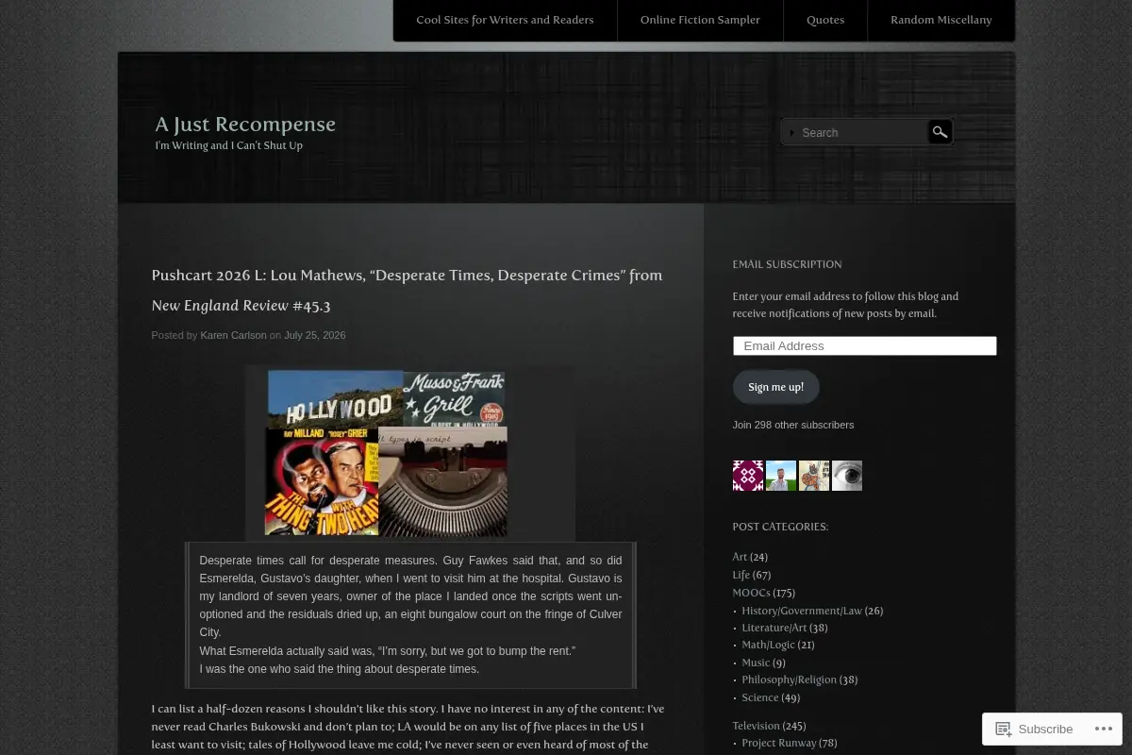
Task: Open the purple pattern subscriber avatar
Action: [748, 476]
